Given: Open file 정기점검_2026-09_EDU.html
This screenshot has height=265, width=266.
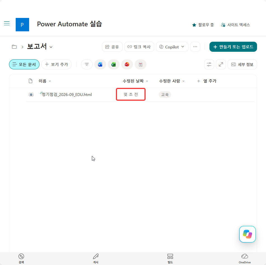Looking at the screenshot, I should click(67, 95).
